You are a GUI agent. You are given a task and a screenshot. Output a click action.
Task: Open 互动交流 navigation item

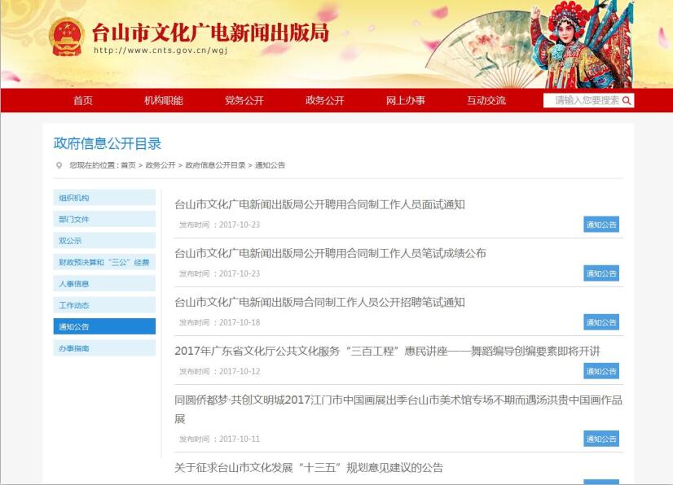[486, 101]
